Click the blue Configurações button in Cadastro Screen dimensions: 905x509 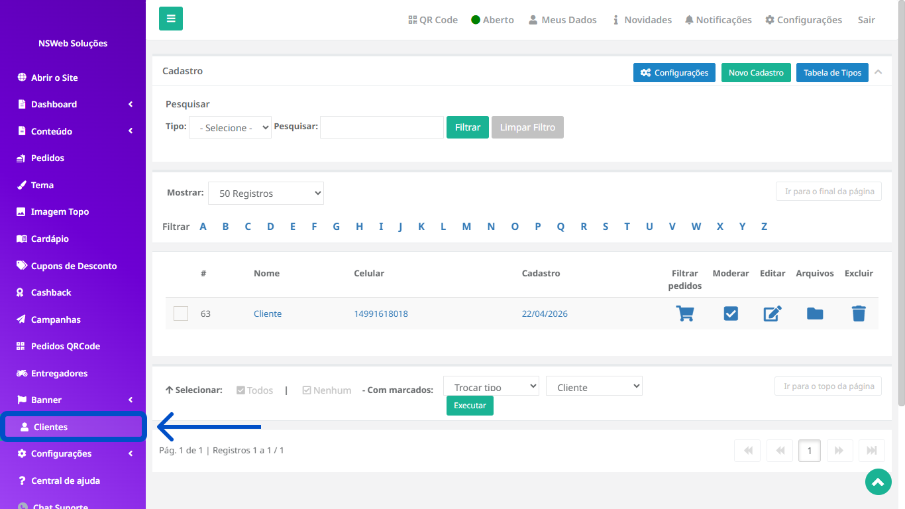[674, 72]
